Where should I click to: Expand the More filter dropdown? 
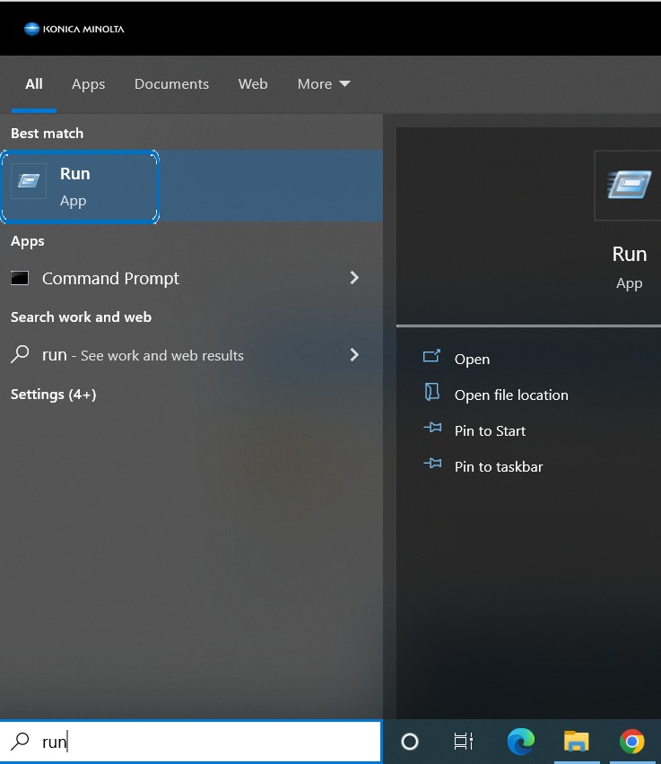pyautogui.click(x=324, y=84)
